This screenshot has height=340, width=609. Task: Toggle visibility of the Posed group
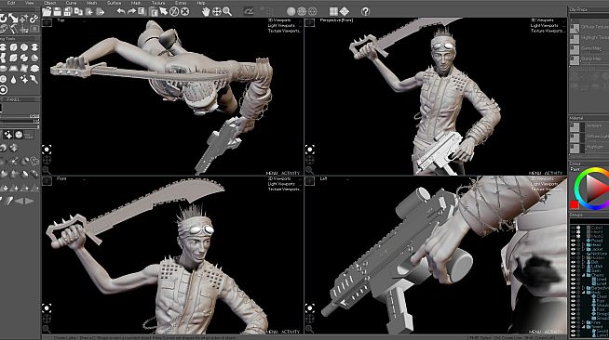[574, 241]
